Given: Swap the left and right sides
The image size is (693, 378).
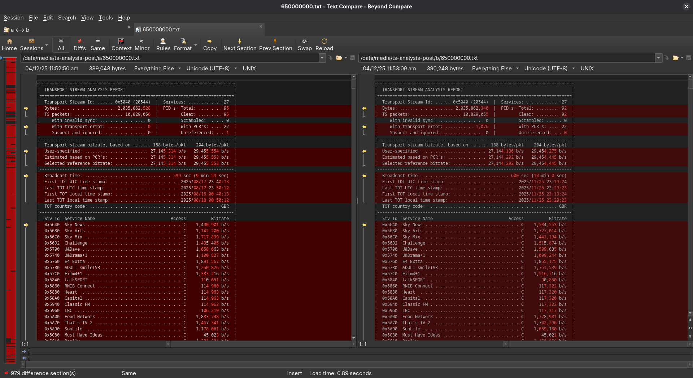Looking at the screenshot, I should [x=305, y=44].
